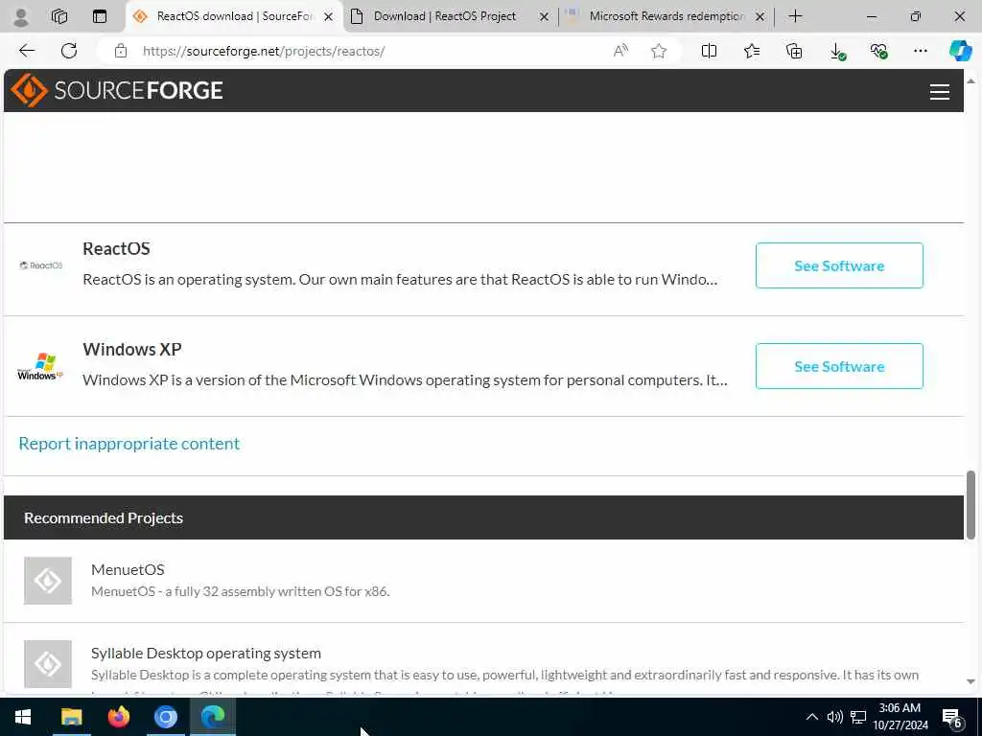Click See Software for ReactOS

(x=839, y=265)
